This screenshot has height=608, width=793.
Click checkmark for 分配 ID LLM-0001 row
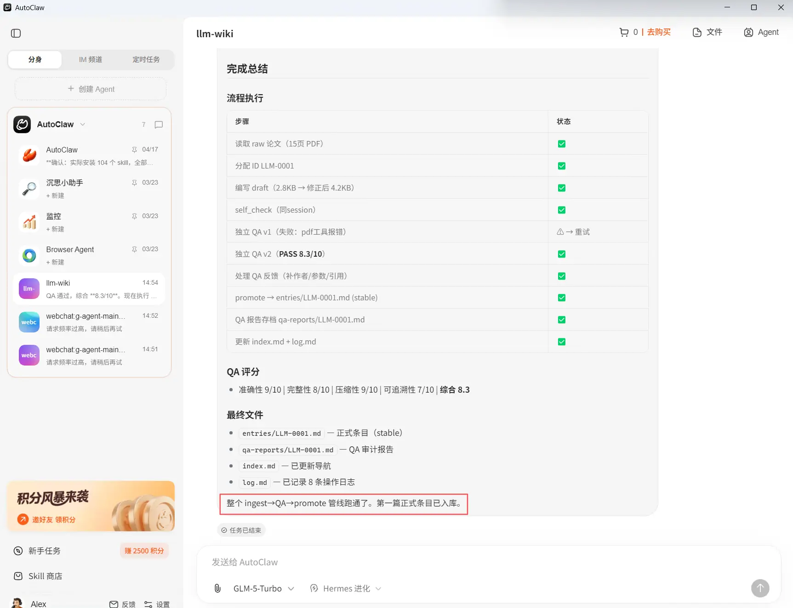(x=561, y=166)
